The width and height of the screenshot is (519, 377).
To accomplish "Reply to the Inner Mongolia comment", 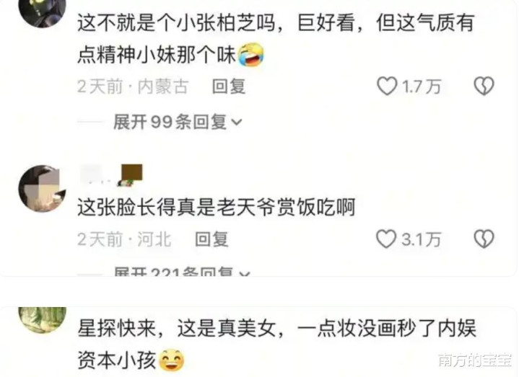I will click(229, 87).
